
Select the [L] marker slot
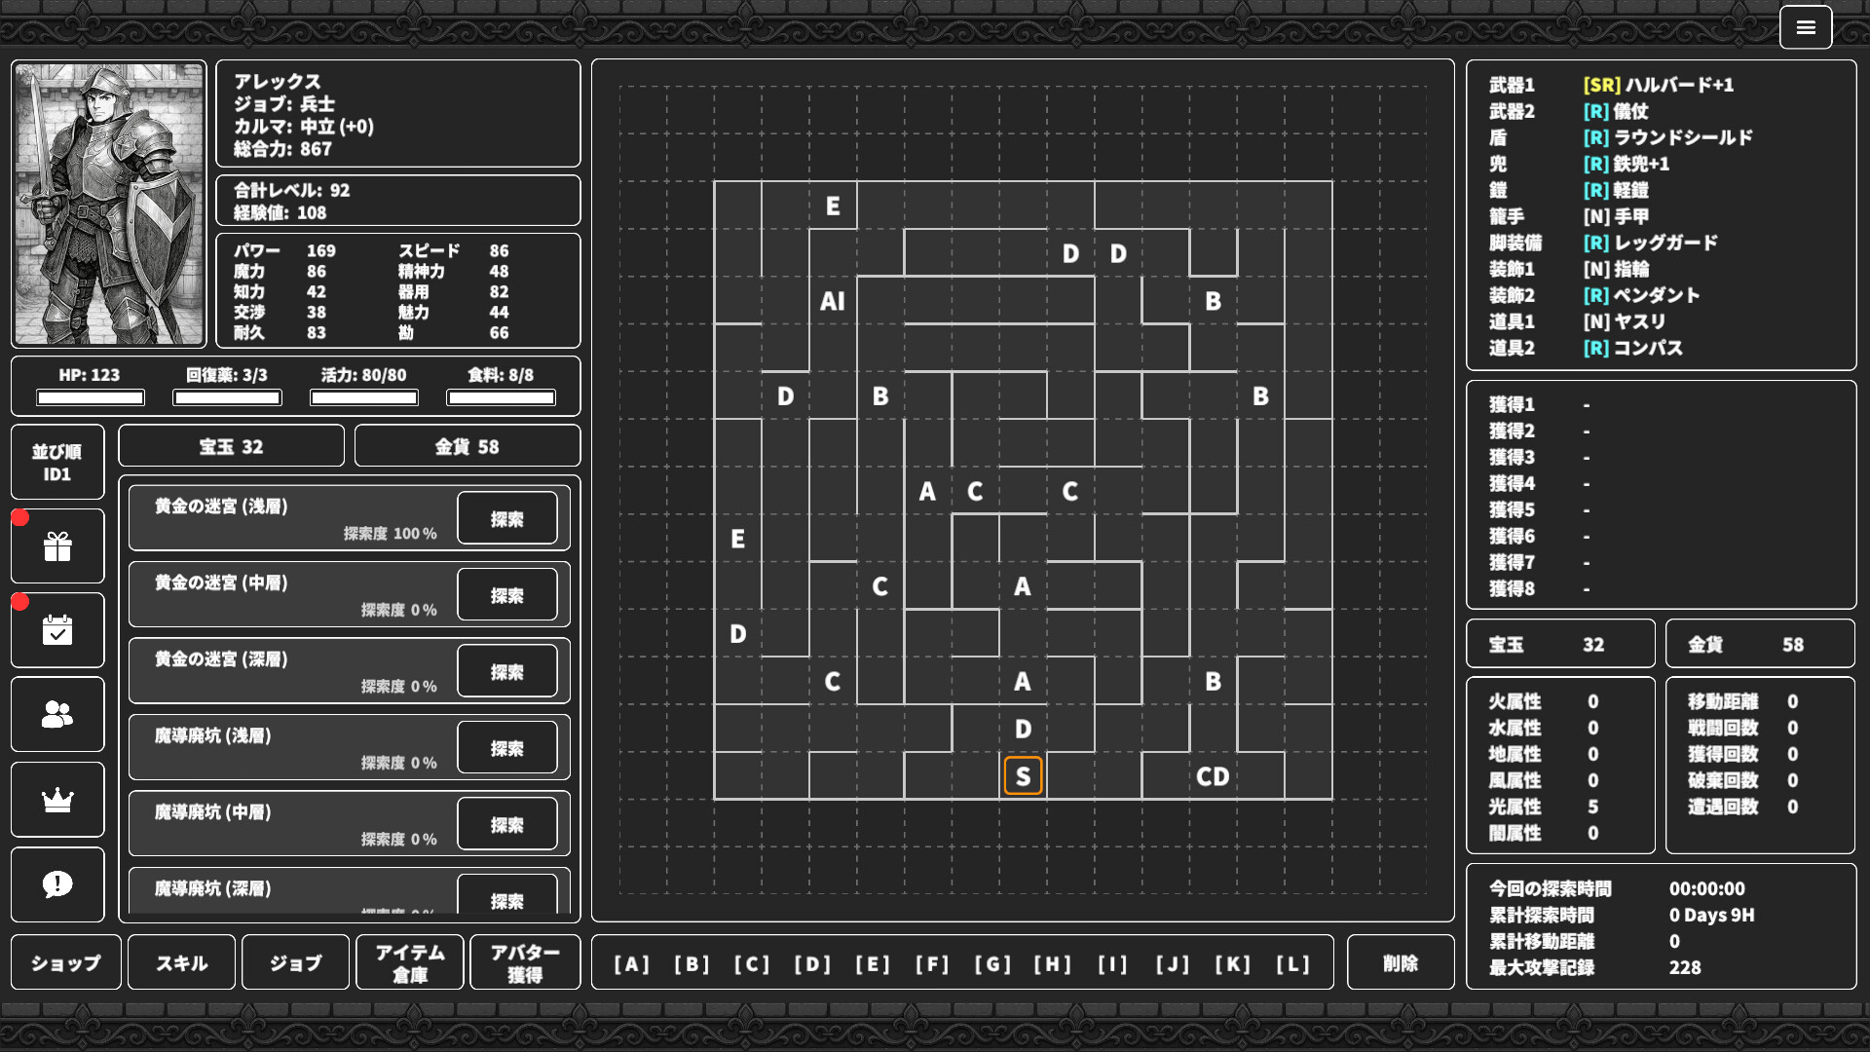[1293, 963]
